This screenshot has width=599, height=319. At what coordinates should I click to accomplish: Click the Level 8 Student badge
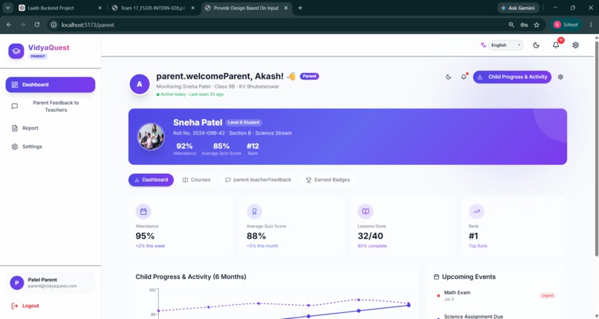[243, 122]
